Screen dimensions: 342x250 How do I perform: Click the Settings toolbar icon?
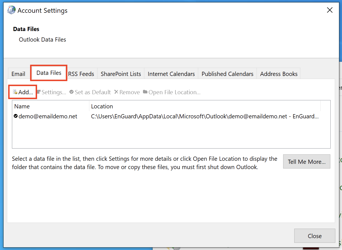(39, 92)
